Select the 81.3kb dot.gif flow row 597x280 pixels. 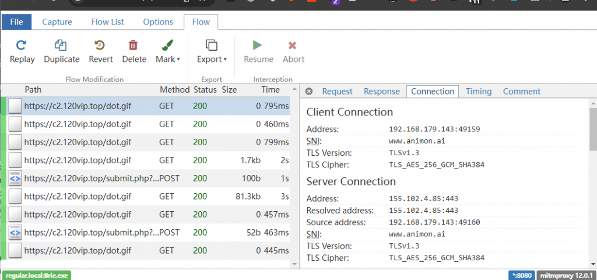click(146, 197)
